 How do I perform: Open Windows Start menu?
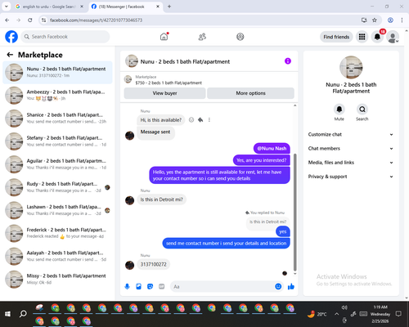click(7, 314)
